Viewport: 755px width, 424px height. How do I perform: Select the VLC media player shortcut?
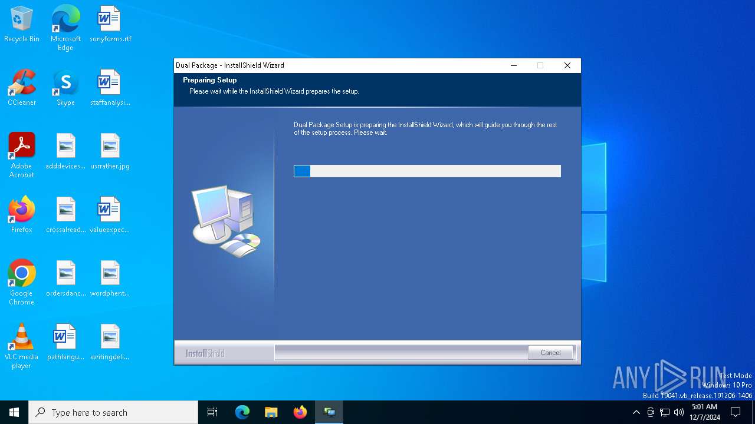click(x=22, y=346)
